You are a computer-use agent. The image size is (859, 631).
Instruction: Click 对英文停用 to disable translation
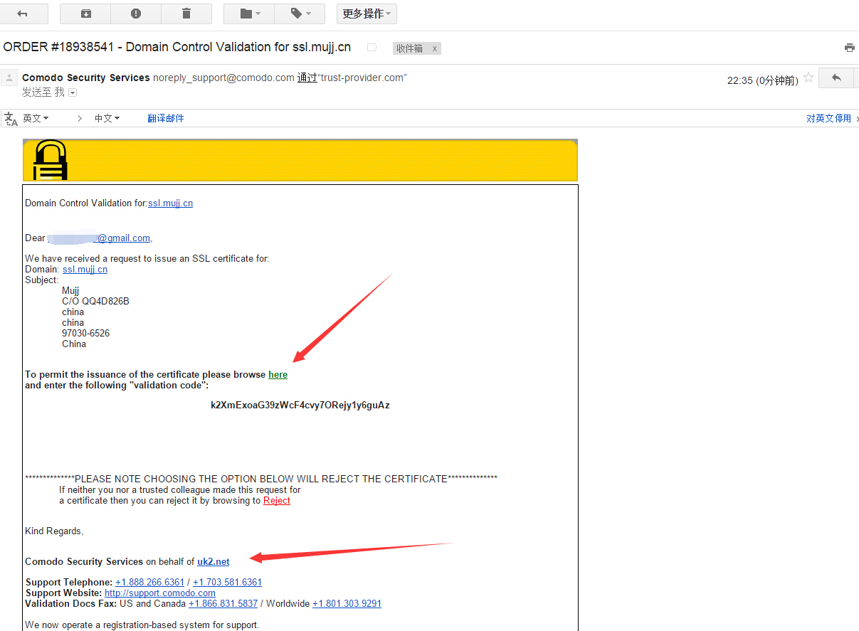829,119
